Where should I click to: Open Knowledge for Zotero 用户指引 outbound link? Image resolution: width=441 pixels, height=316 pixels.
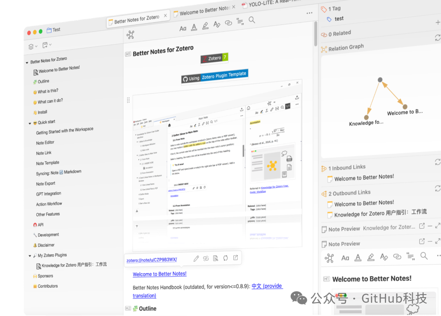(x=380, y=213)
